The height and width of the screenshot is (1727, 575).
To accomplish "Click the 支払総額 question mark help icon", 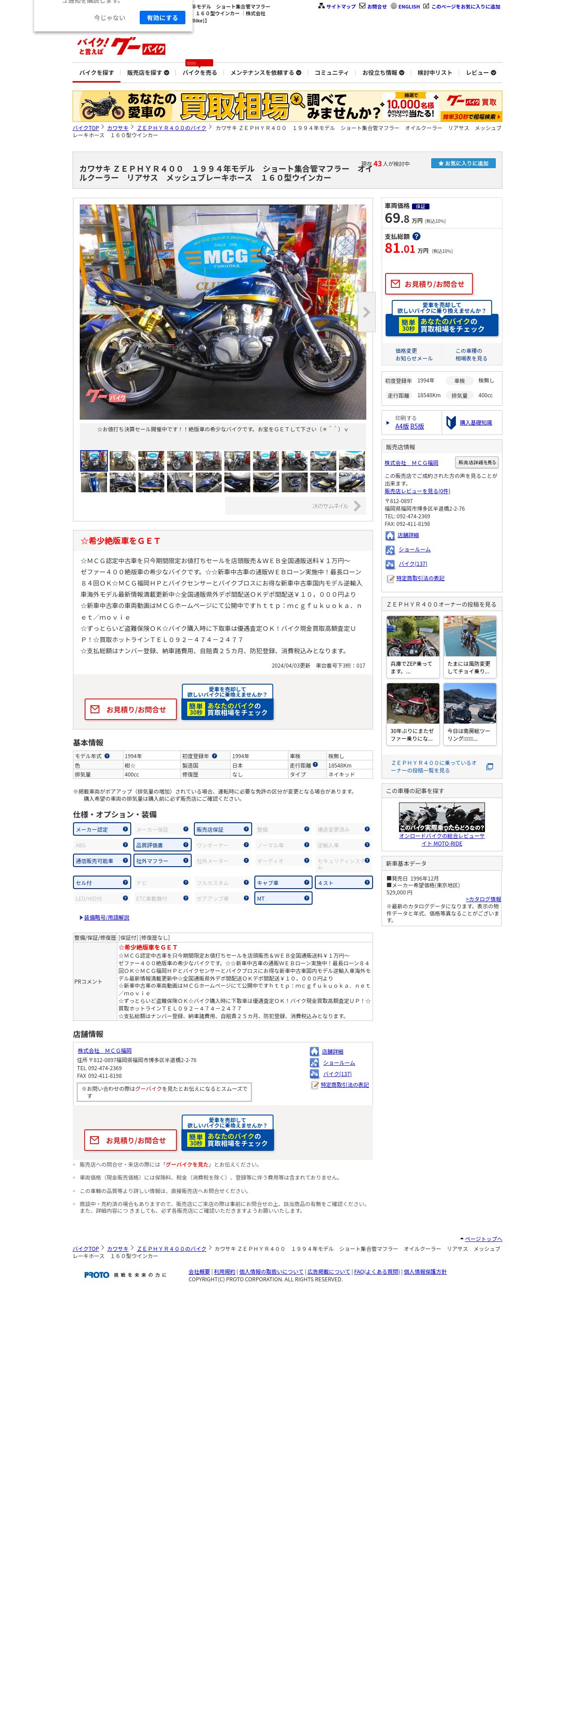I will click(x=416, y=236).
